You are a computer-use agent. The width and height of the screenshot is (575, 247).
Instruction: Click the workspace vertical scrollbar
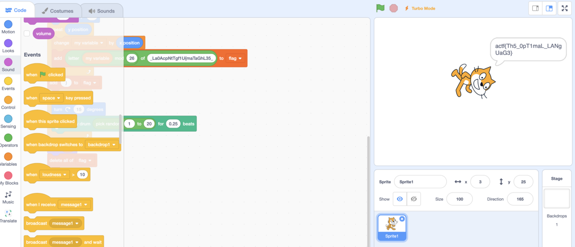[x=368, y=191]
